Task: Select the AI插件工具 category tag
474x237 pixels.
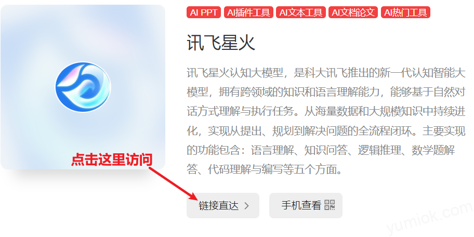Action: pyautogui.click(x=248, y=12)
